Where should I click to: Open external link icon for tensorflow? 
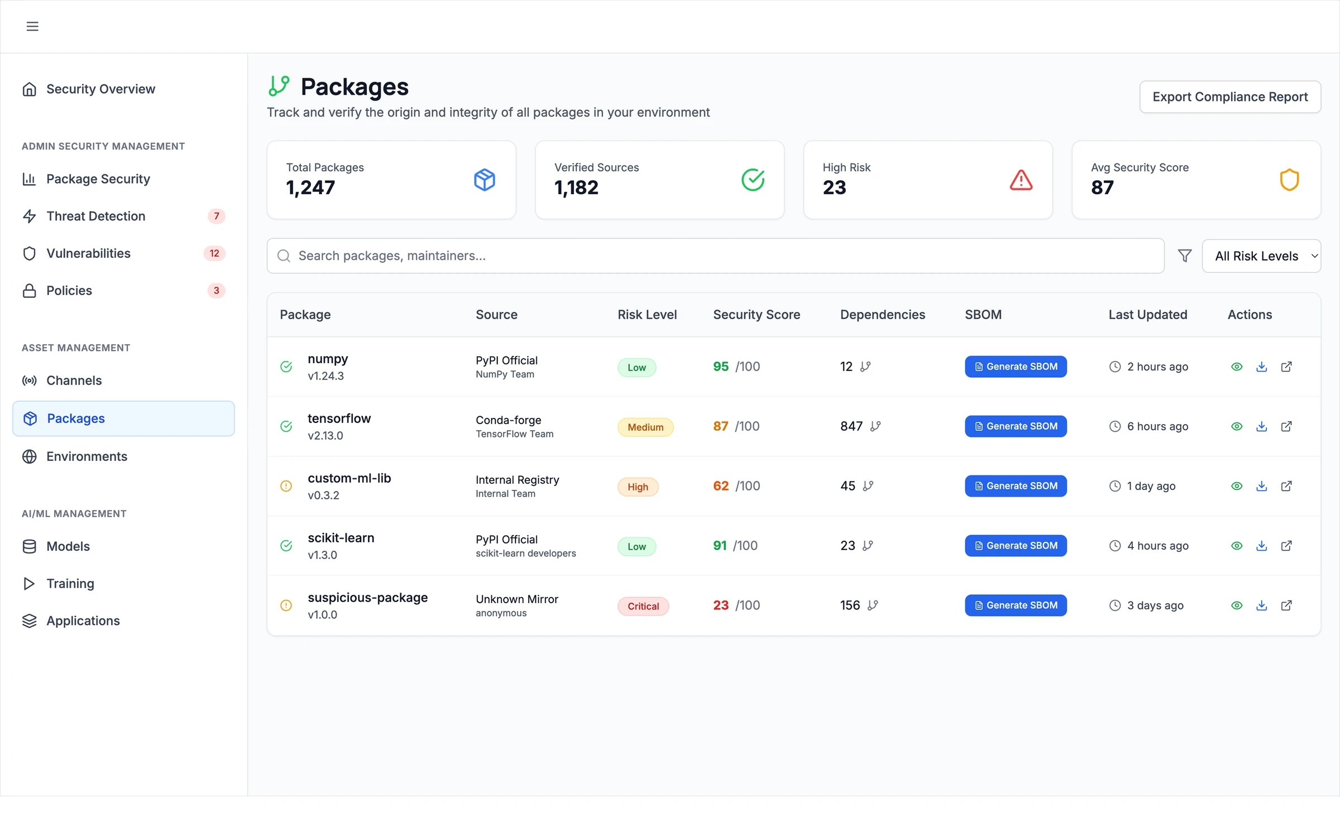(x=1286, y=426)
